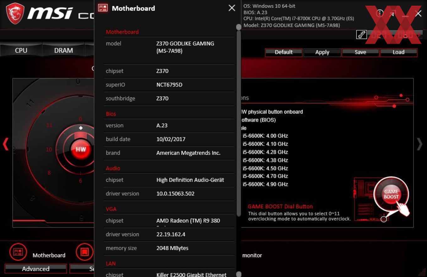Click the audio driver version 10.0.15063.502

tap(176, 194)
